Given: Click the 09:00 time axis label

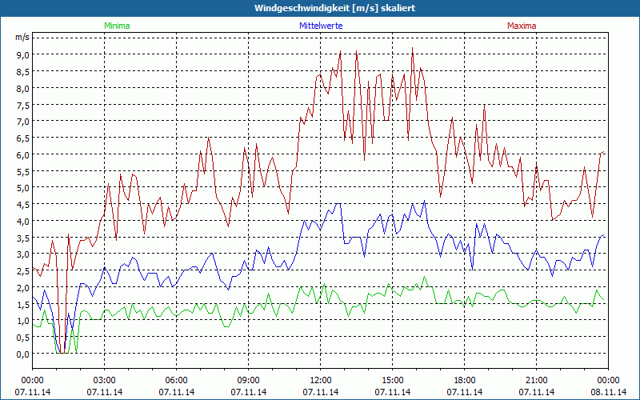Looking at the screenshot, I should pyautogui.click(x=249, y=381).
